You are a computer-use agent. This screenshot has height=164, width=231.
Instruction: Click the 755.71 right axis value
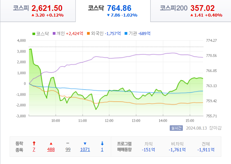(211, 116)
